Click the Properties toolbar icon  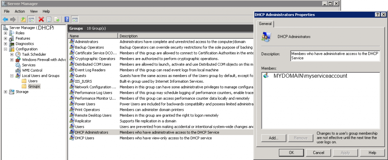[x=49, y=19]
